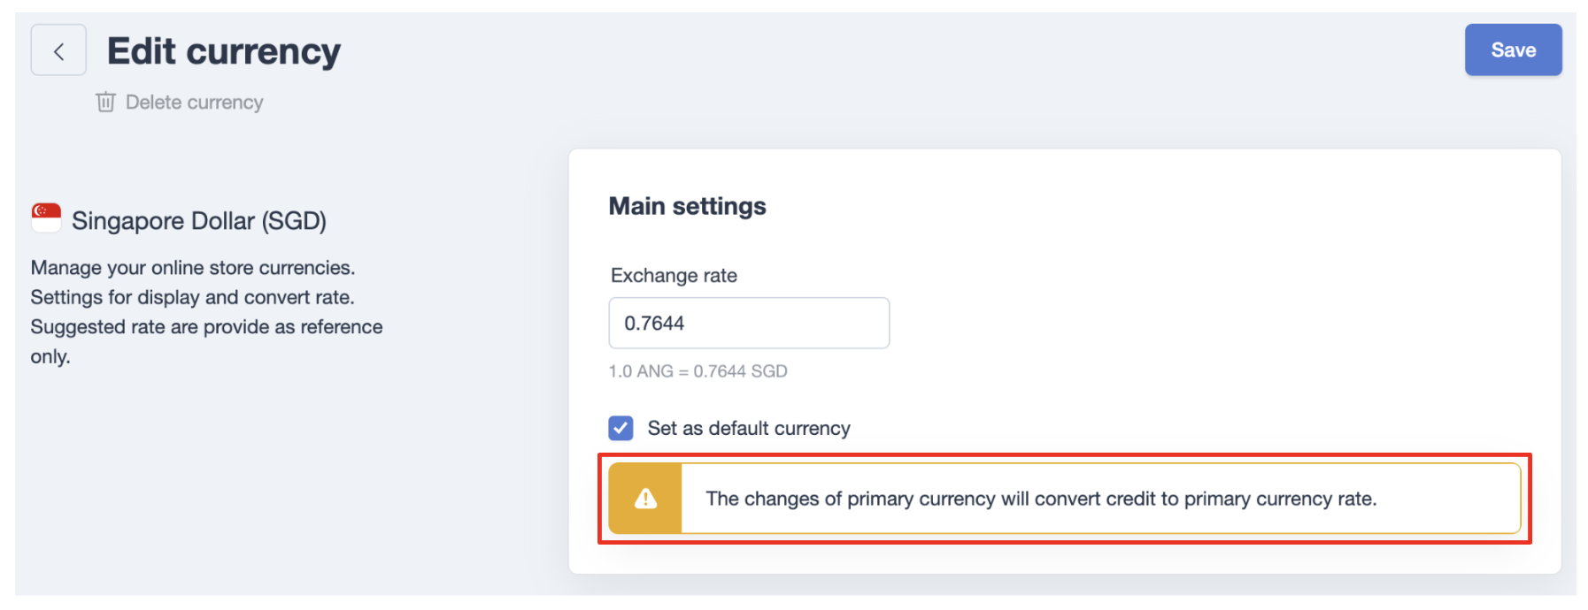
Task: Focus the Exchange rate input field
Action: tap(749, 323)
